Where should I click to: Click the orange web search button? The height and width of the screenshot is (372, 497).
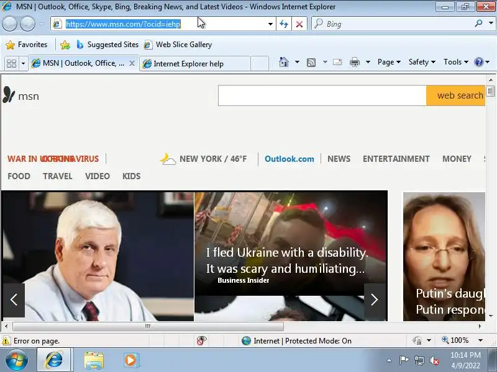point(456,95)
